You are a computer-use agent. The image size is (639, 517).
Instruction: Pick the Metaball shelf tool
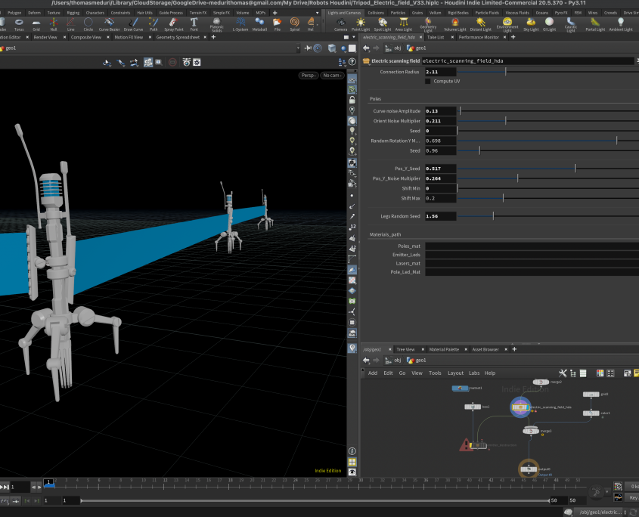pos(259,24)
